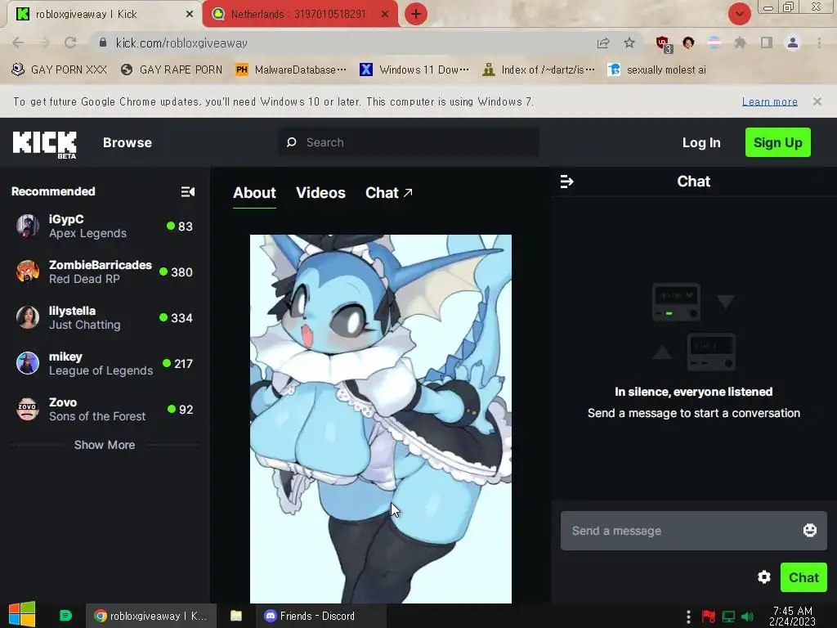This screenshot has height=628, width=837.
Task: Open Chrome extensions puzzle icon
Action: coord(740,43)
